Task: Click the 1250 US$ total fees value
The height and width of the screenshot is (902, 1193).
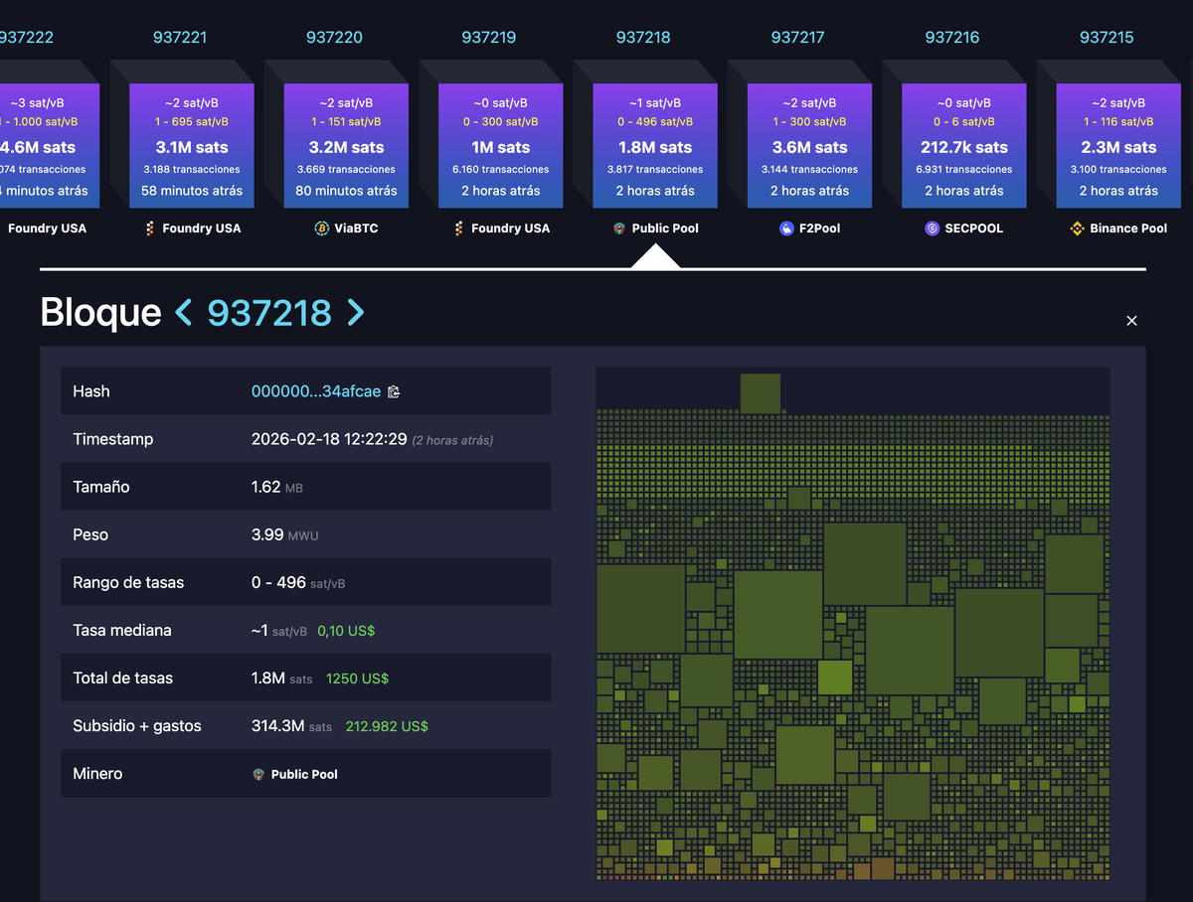Action: [357, 678]
